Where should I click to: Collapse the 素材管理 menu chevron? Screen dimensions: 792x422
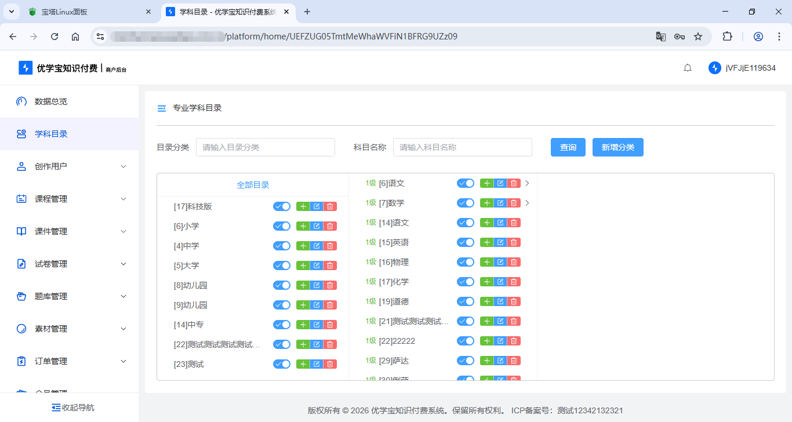click(x=123, y=328)
